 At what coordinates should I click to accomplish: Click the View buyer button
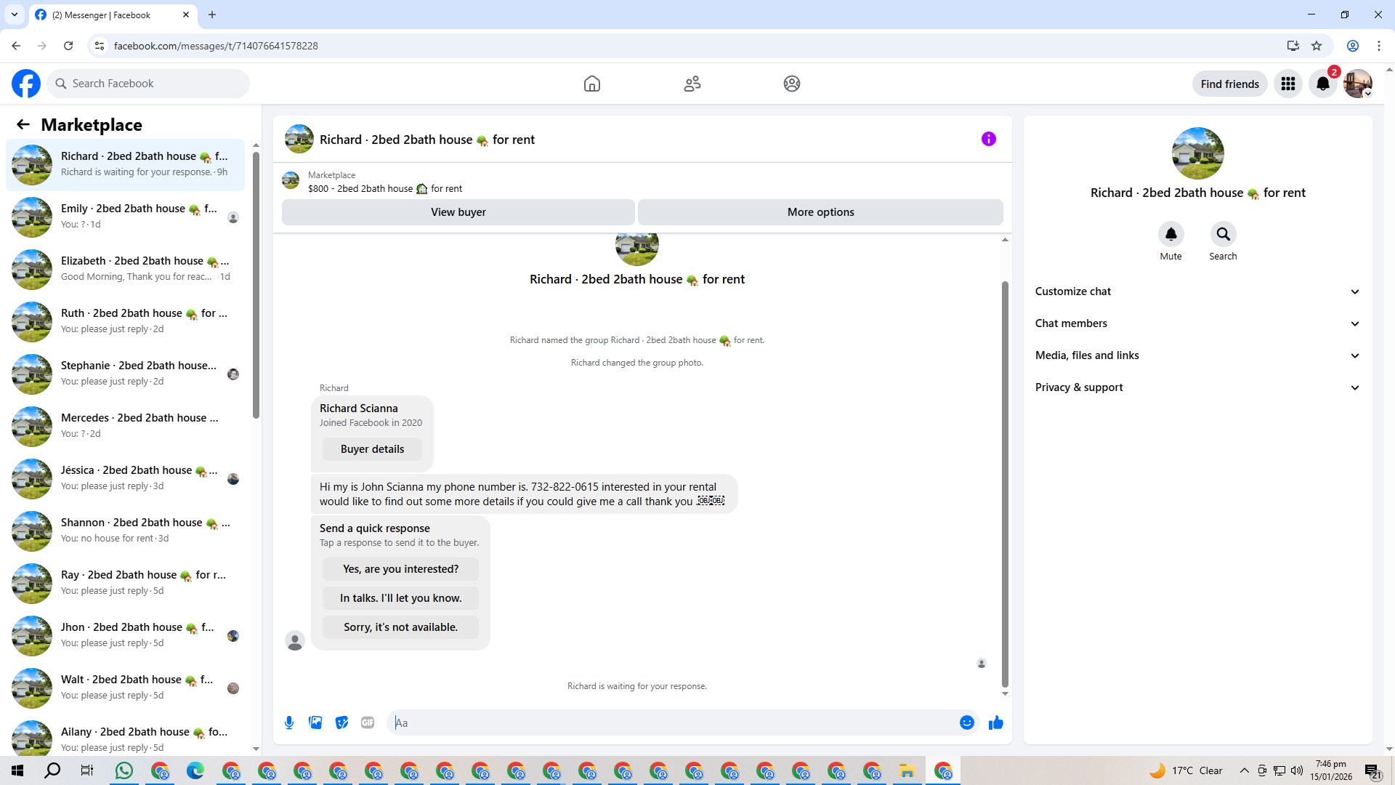(458, 212)
